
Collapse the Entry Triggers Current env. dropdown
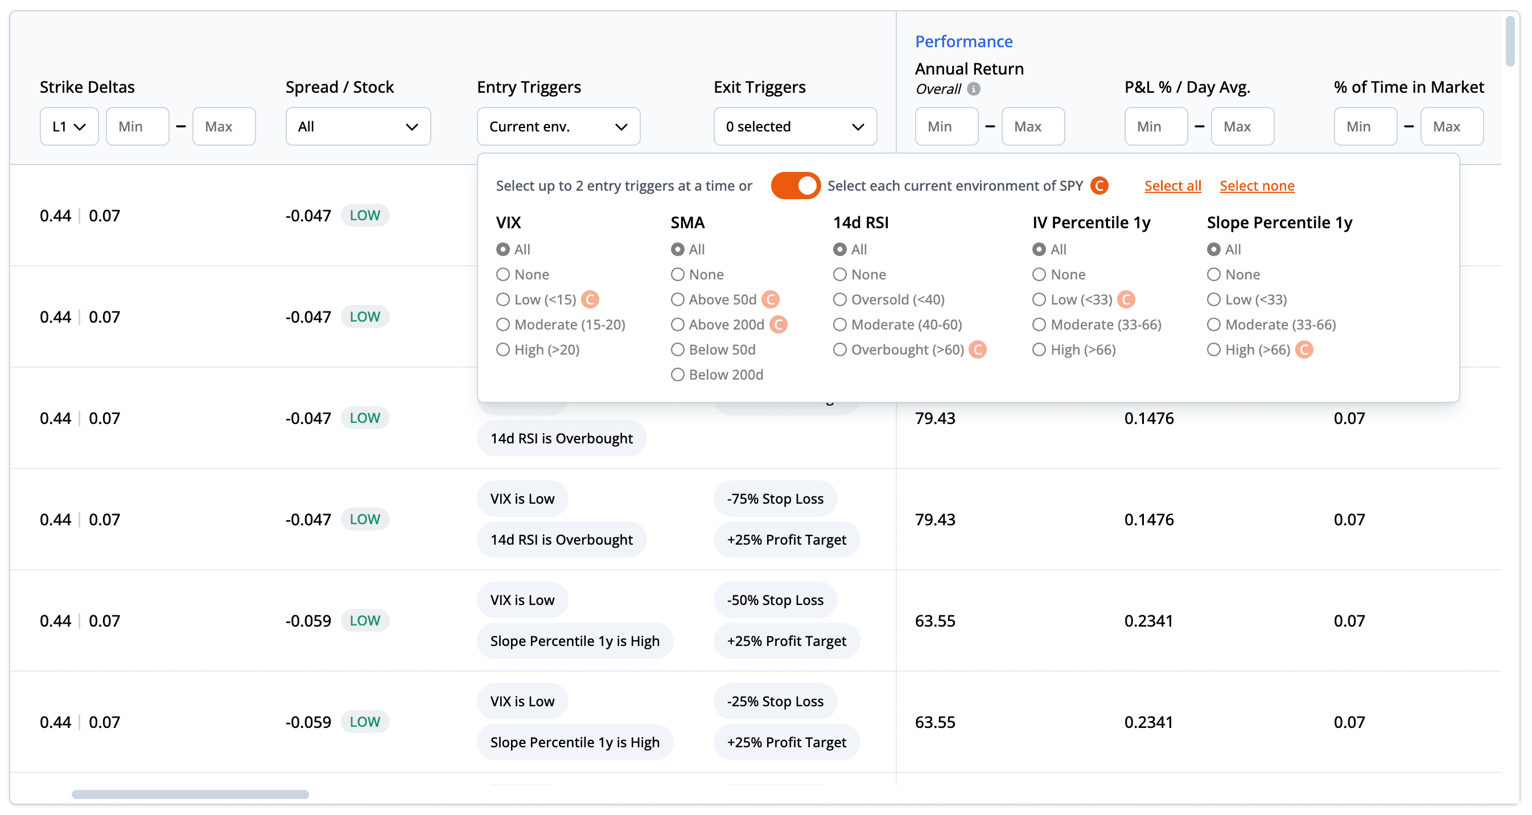click(558, 126)
